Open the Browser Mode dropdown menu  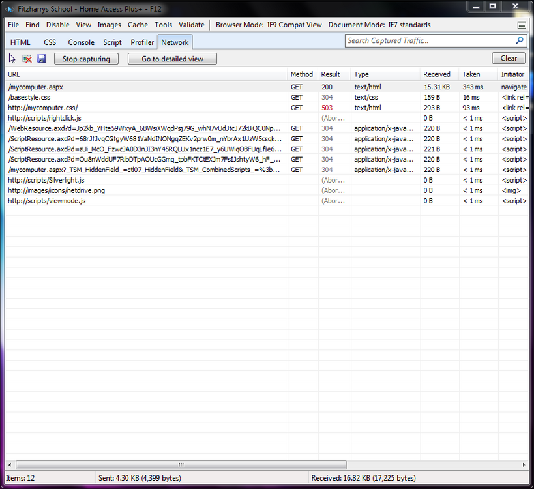tap(269, 25)
